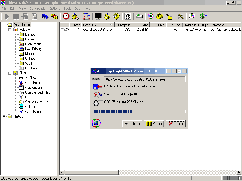Viewport: 242px width, 181px height.
Task: Click the colorful GetRight browser toolbar icon
Action: click(151, 16)
